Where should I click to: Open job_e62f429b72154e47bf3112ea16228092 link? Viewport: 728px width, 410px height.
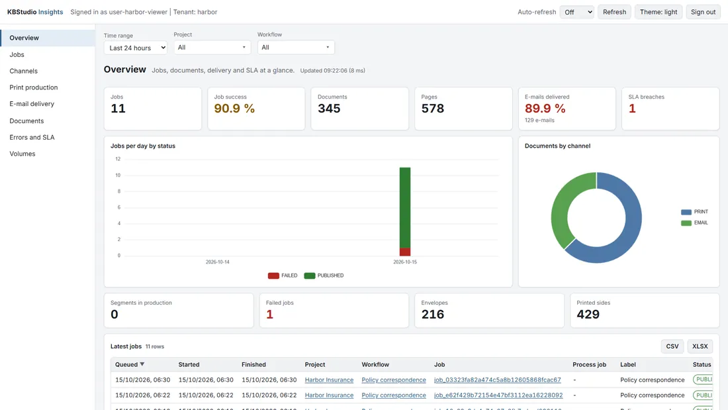[x=498, y=395]
